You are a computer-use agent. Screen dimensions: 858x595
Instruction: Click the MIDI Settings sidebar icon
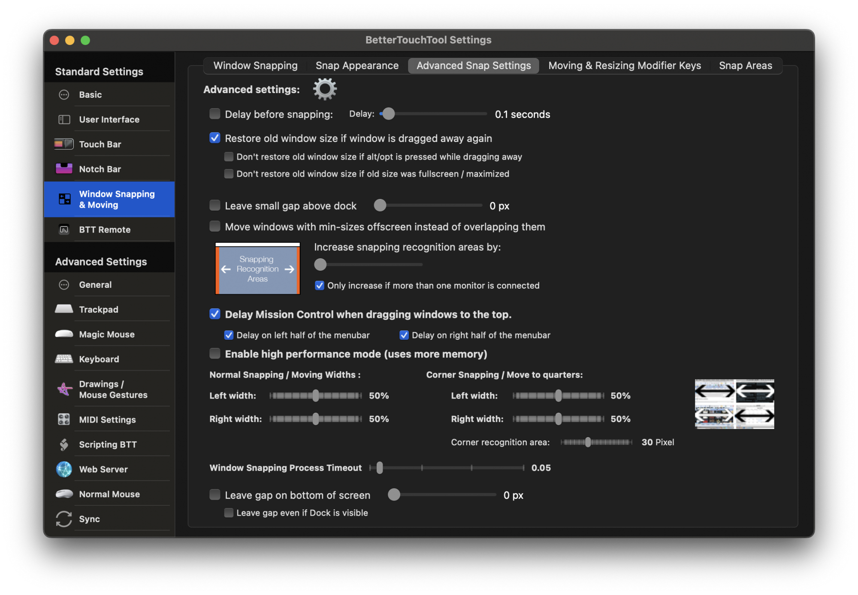(x=64, y=419)
